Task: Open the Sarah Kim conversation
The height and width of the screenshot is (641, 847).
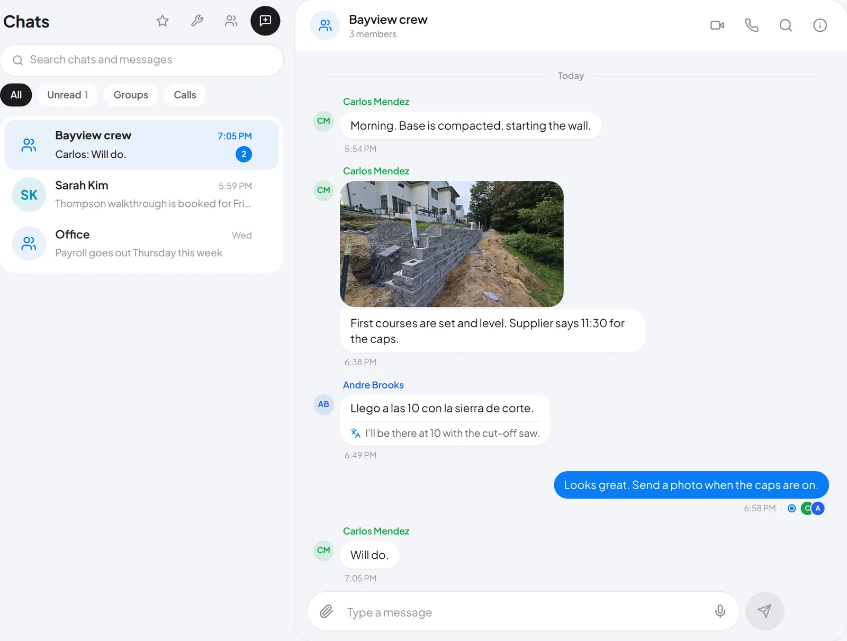Action: coord(141,194)
